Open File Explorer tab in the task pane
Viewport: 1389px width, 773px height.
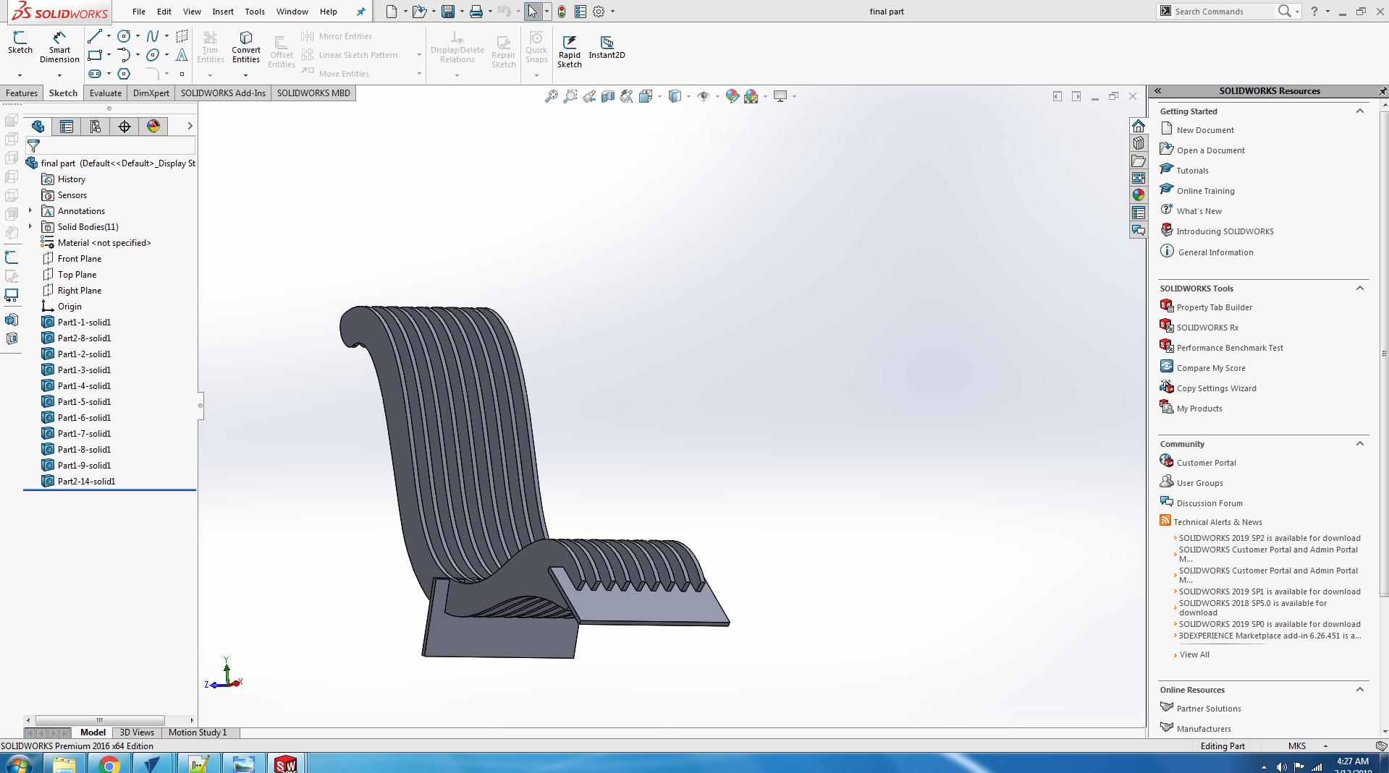(x=1139, y=161)
